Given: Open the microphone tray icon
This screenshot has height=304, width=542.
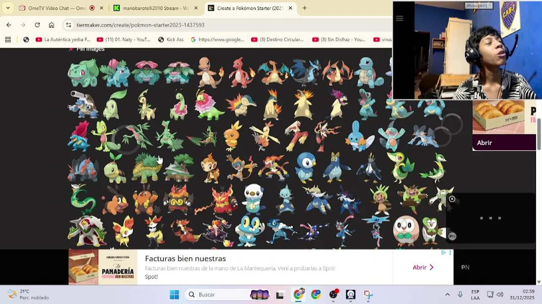Looking at the screenshot, I should coord(460,294).
